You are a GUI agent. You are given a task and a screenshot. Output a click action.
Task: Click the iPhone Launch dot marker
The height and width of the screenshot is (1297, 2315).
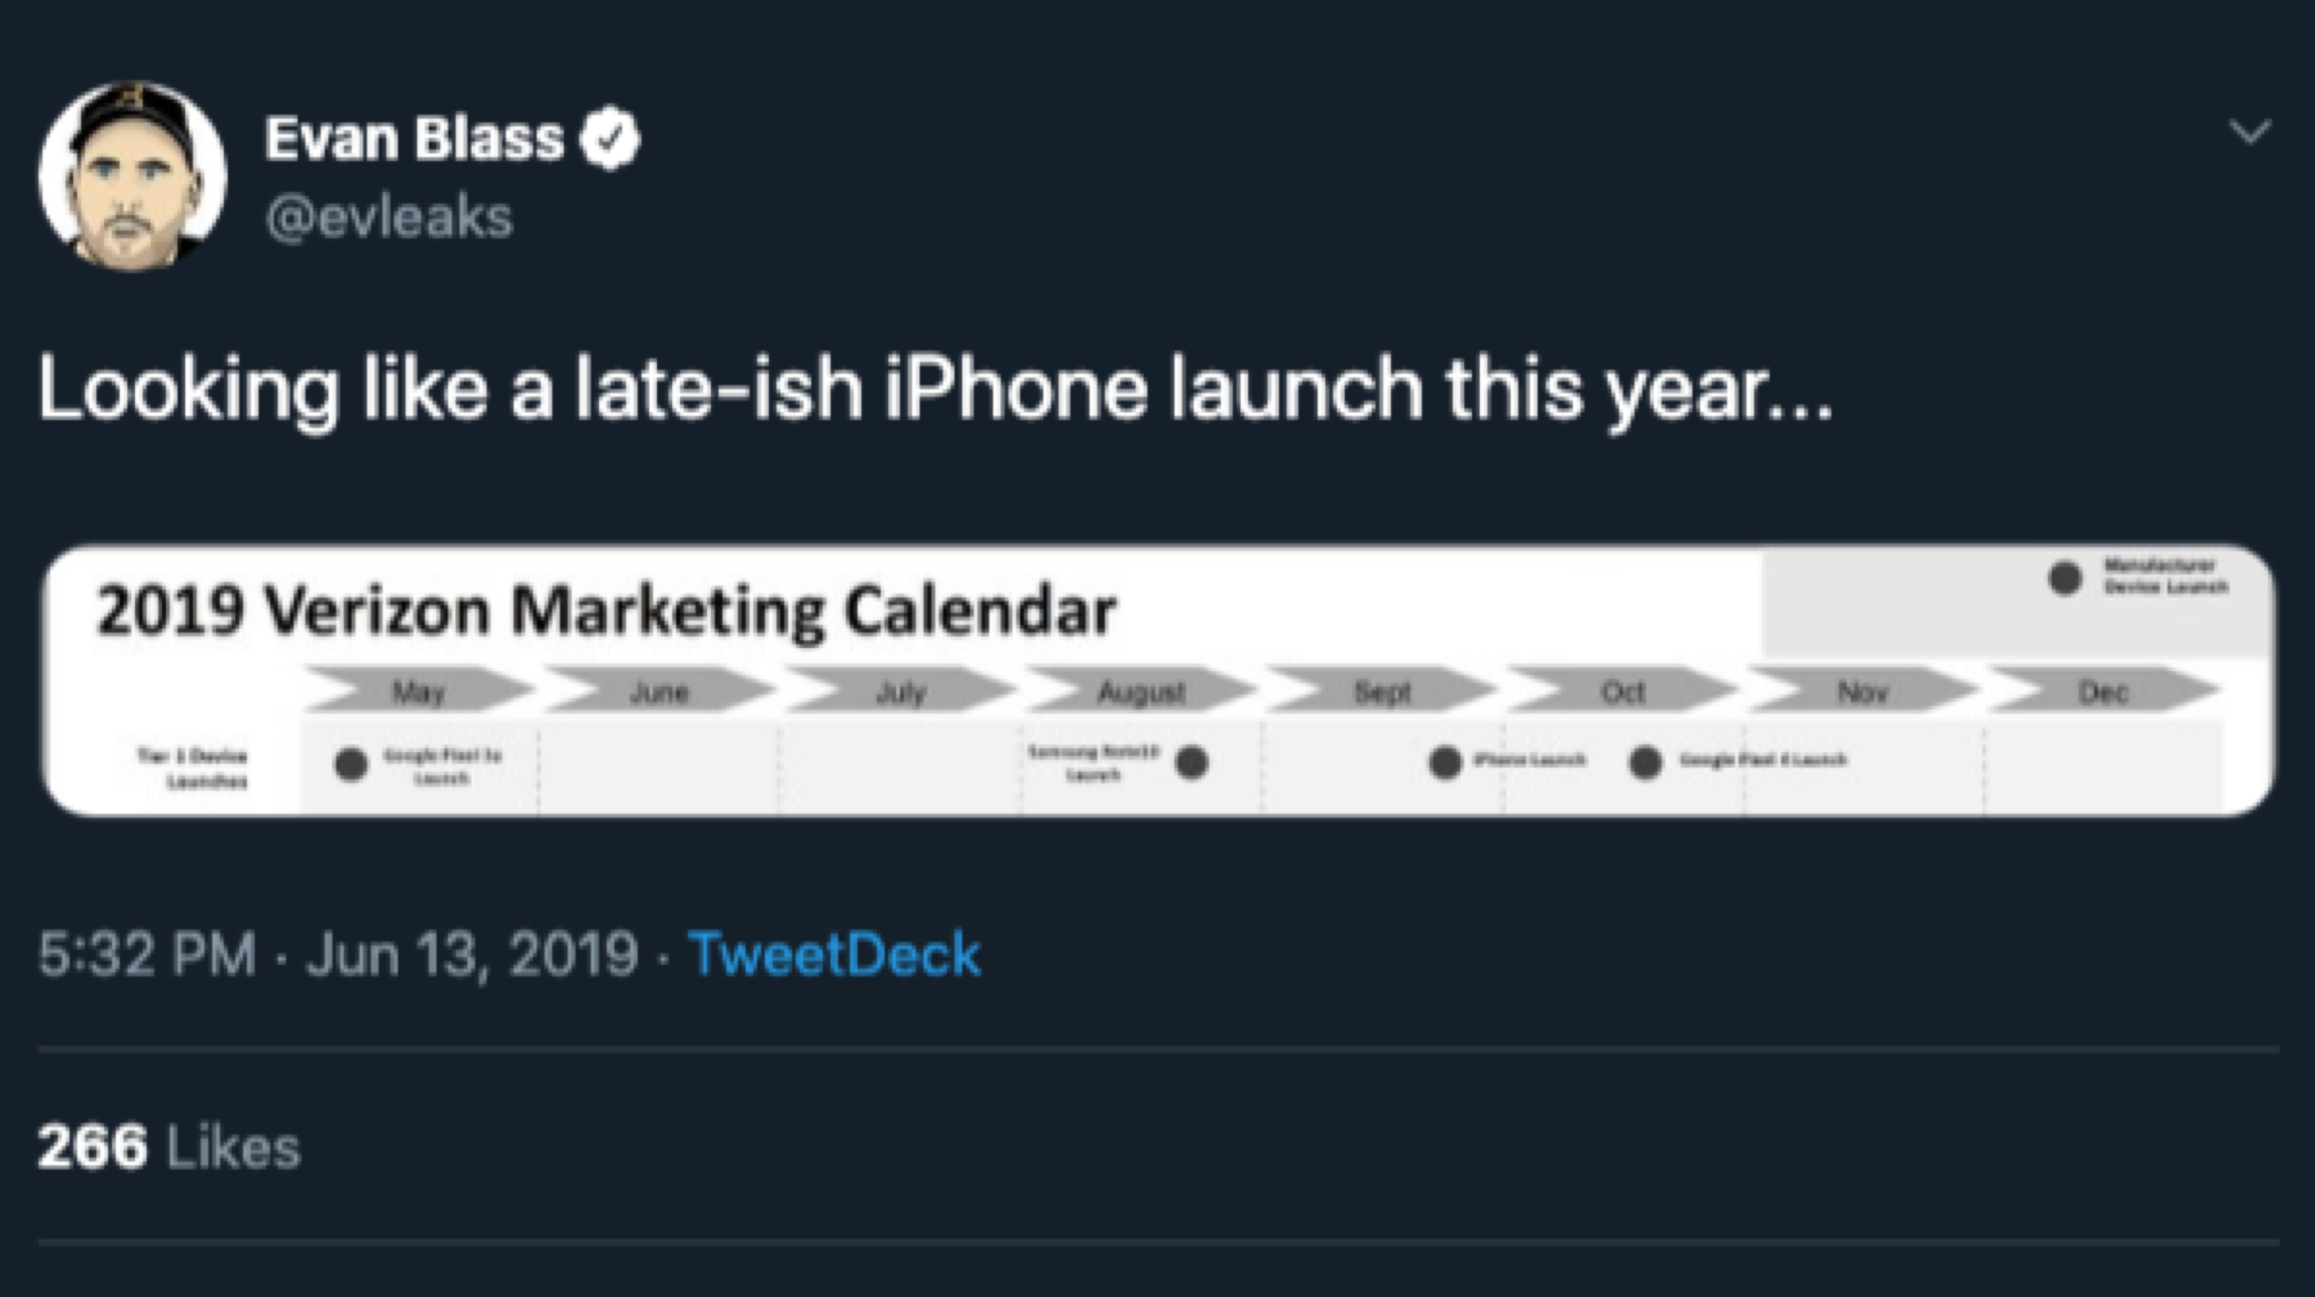click(x=1444, y=763)
